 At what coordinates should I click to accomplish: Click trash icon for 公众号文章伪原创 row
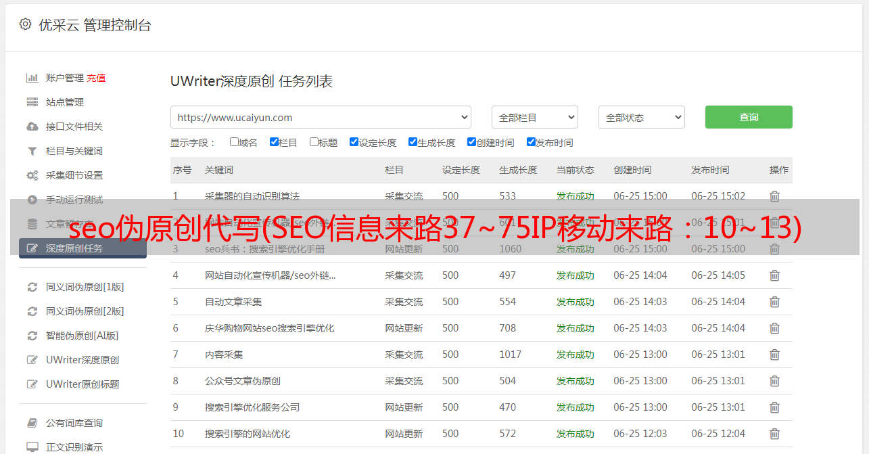click(774, 381)
